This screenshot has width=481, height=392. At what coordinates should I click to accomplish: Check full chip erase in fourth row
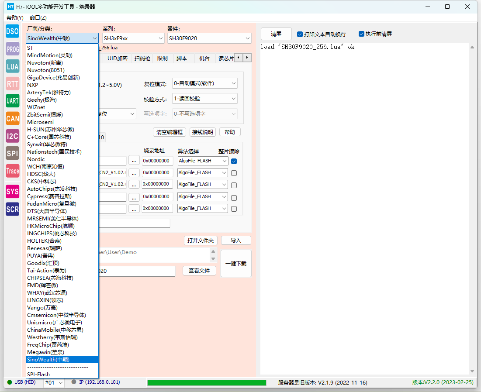[x=234, y=198]
